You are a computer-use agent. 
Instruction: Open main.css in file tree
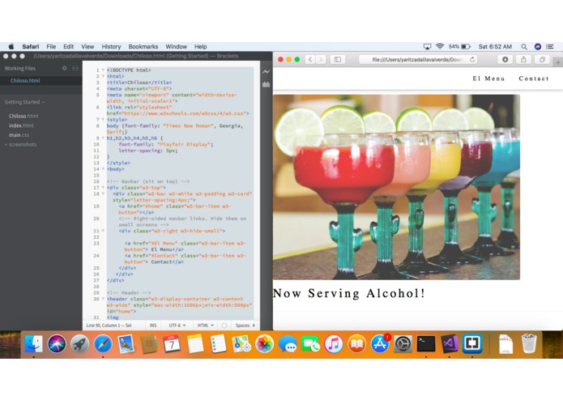coord(19,135)
